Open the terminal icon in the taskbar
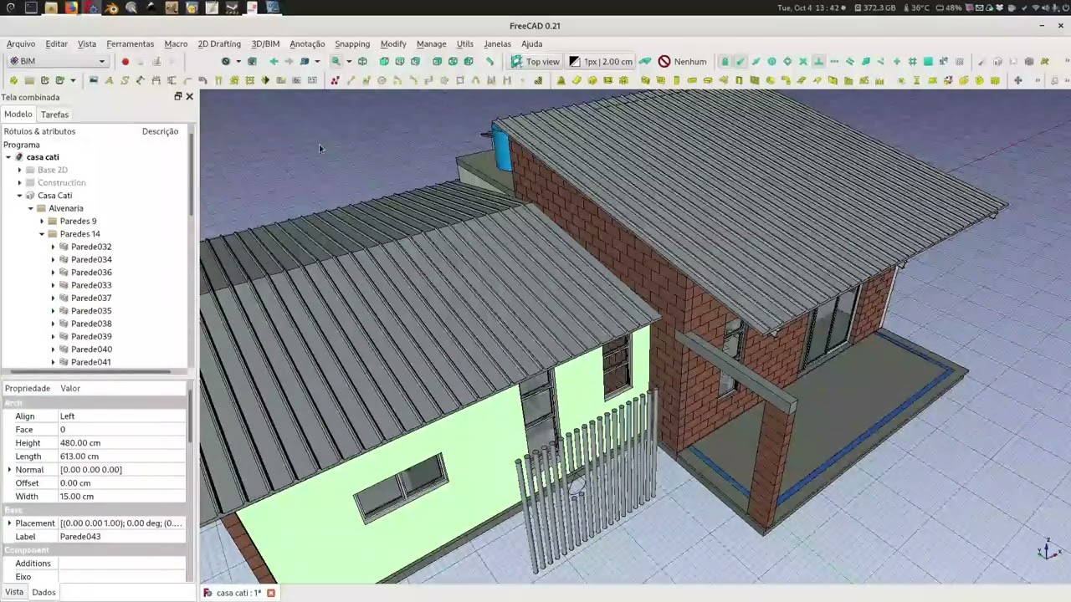 31,8
